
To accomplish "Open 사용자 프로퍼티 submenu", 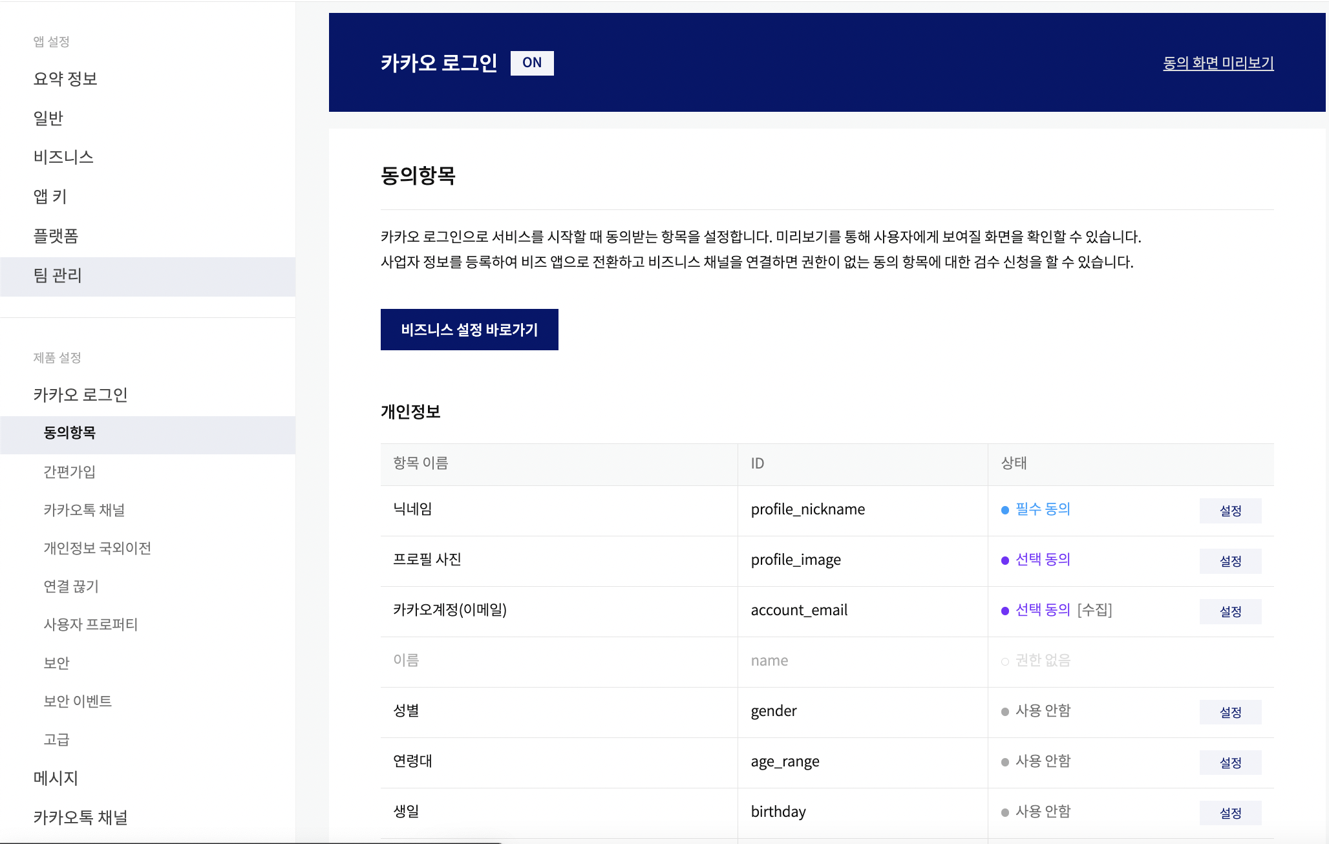I will tap(90, 624).
